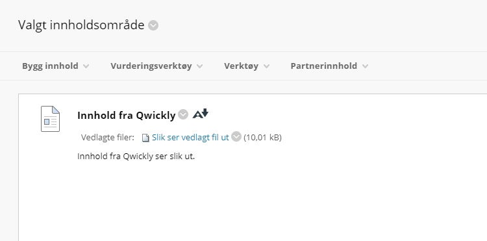The image size is (487, 241).
Task: Open options chevron beside Innhold fra Qwickly
Action: tap(183, 114)
